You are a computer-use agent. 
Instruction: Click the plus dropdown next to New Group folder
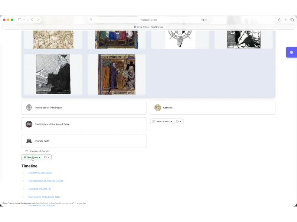pos(49,157)
